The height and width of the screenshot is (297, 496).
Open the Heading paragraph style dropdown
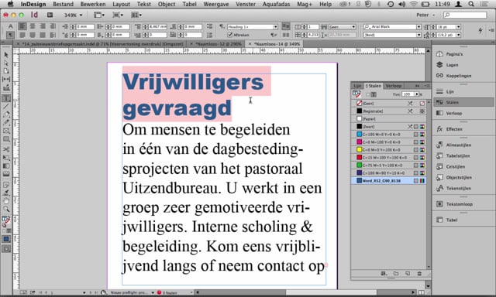pos(276,27)
